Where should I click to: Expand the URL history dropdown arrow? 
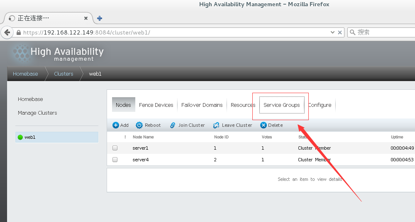332,32
